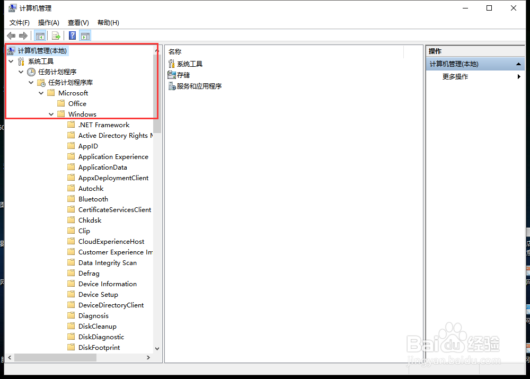
Task: Open the 帮助(H) menu
Action: tap(108, 23)
